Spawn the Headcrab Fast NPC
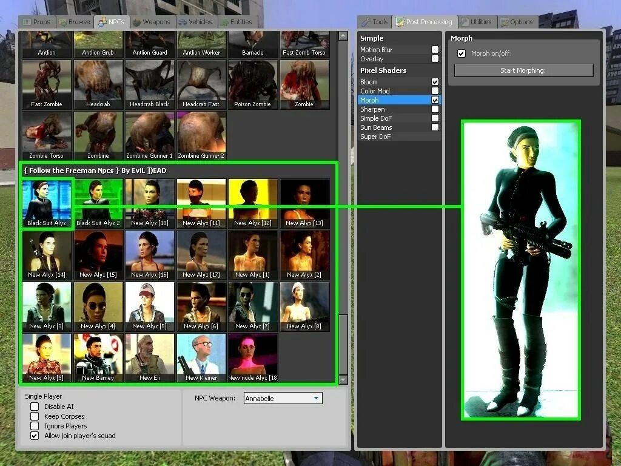621x466 pixels. click(201, 85)
